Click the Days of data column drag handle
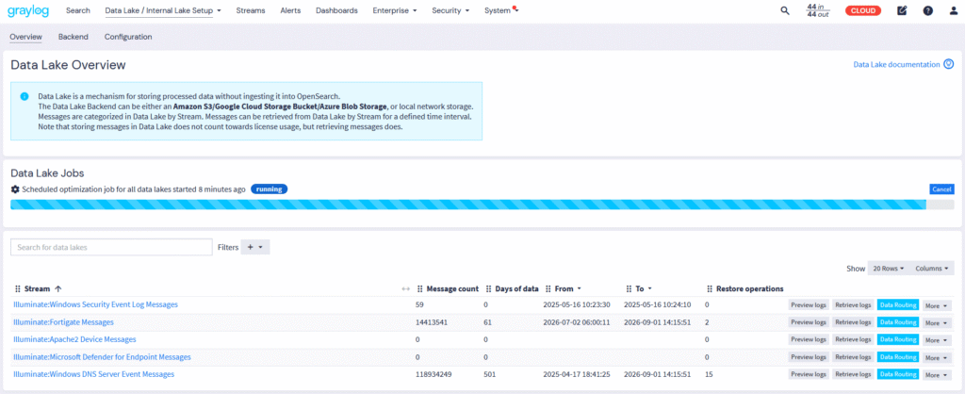Viewport: 965px width, 394px height. 489,288
